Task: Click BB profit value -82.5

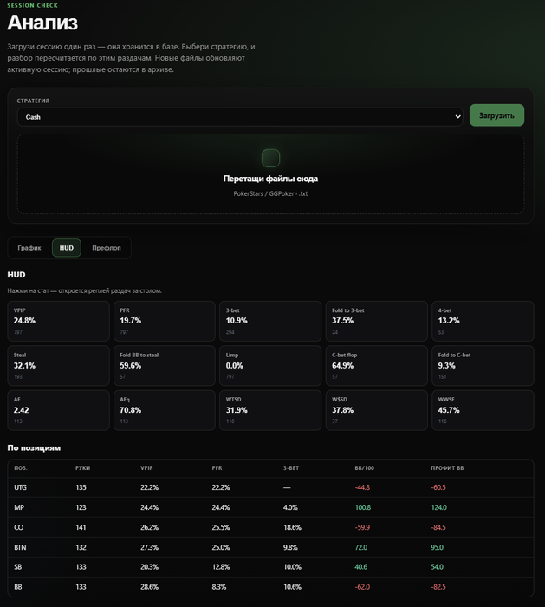Action: point(438,587)
